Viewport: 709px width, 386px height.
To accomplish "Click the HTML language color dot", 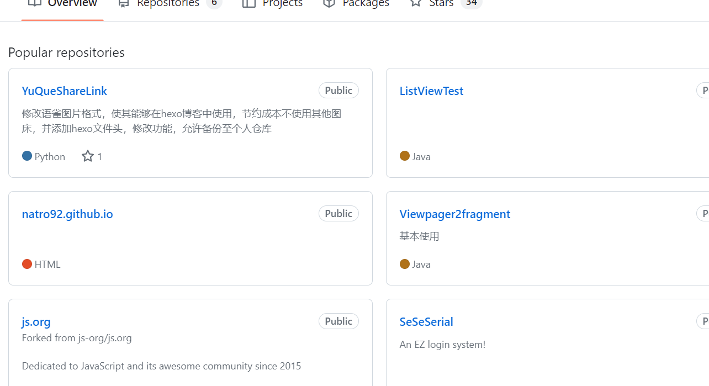I will [x=27, y=264].
